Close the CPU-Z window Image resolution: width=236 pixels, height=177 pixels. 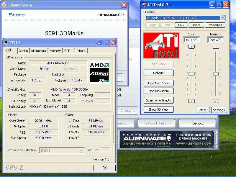(113, 43)
